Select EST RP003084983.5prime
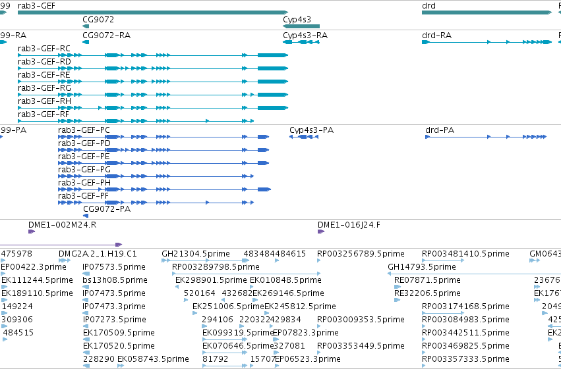The height and width of the screenshot is (369, 561). [465, 320]
